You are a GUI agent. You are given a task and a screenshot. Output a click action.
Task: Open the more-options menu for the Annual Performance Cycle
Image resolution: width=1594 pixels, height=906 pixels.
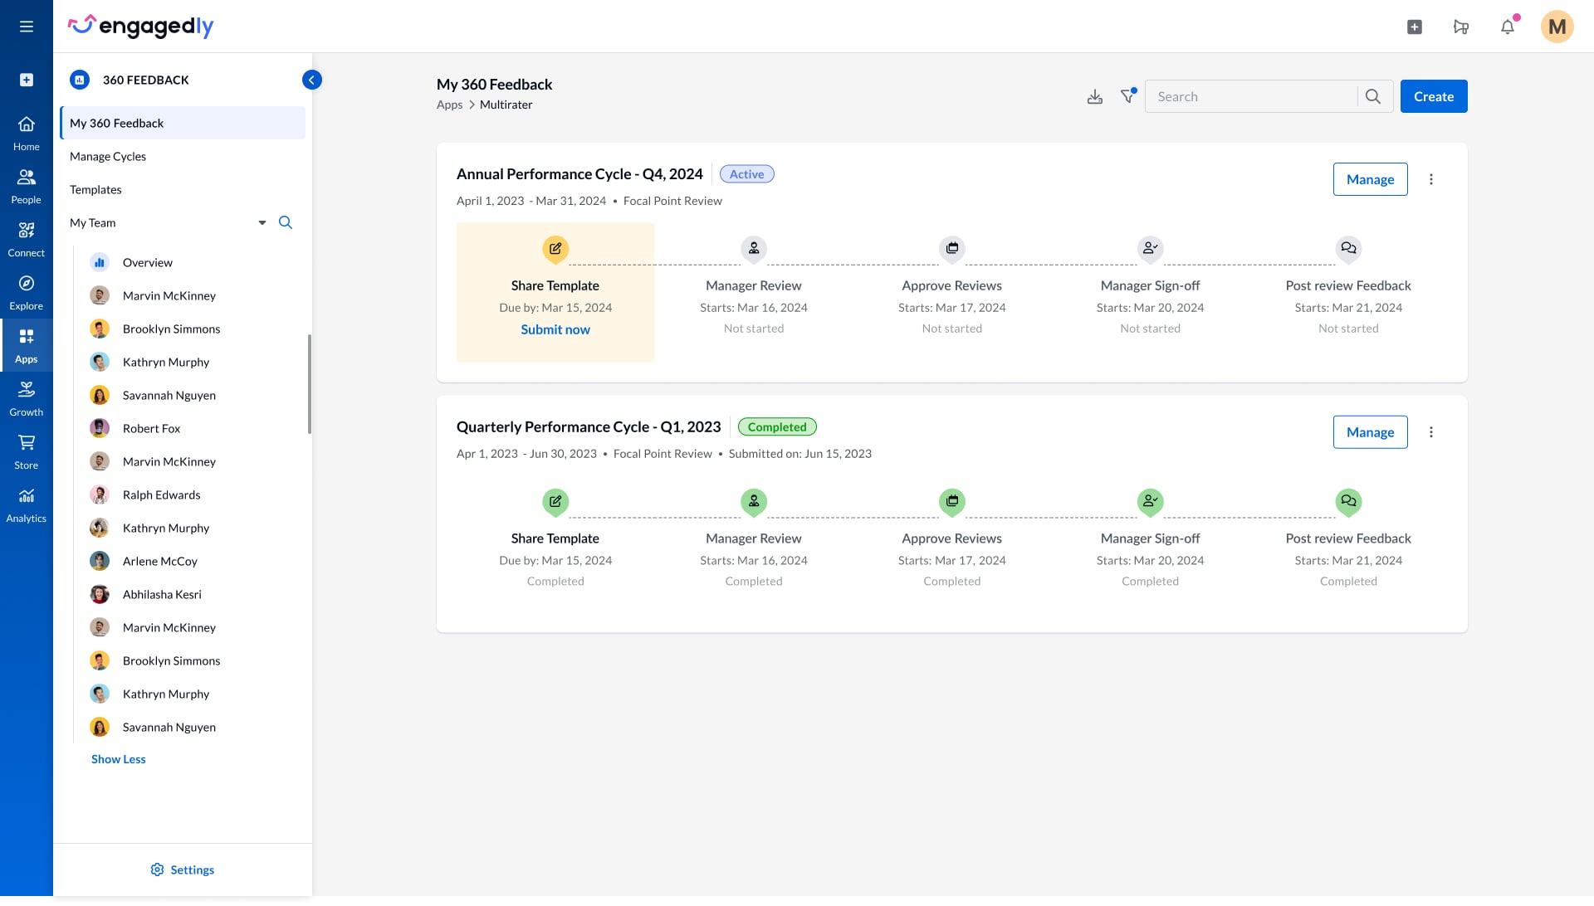[1431, 179]
